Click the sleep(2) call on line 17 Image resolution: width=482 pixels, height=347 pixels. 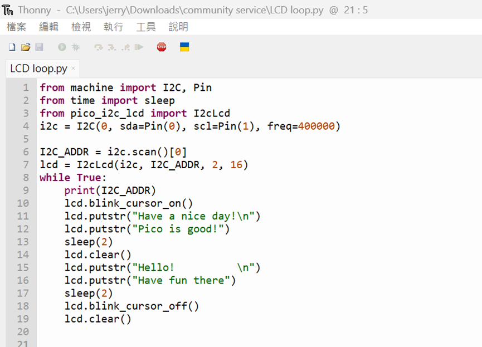click(89, 294)
